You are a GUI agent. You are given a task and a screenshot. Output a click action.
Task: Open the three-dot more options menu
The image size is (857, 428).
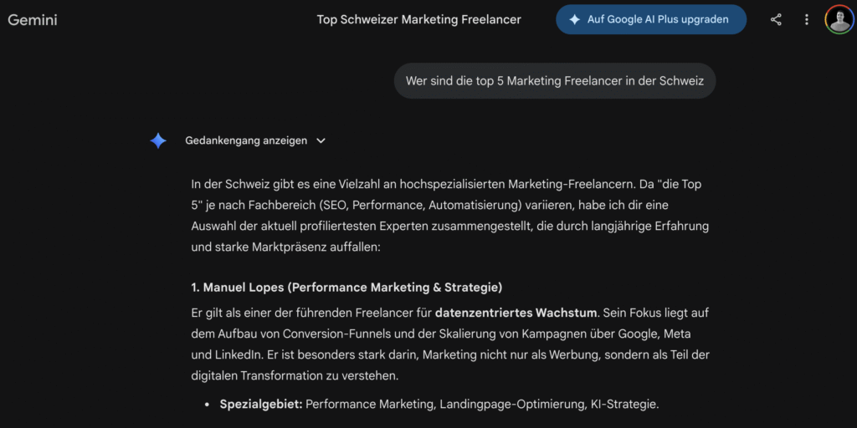pos(806,19)
